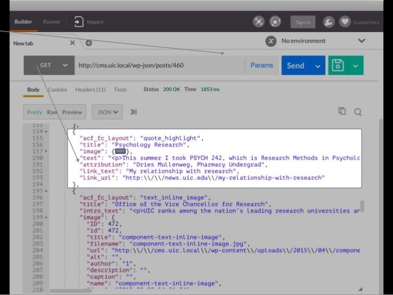This screenshot has width=393, height=295.
Task: Close the New tab request tab
Action: click(73, 43)
